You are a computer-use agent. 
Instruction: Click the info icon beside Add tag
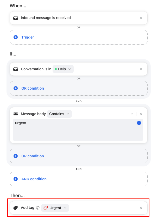[x=38, y=208]
